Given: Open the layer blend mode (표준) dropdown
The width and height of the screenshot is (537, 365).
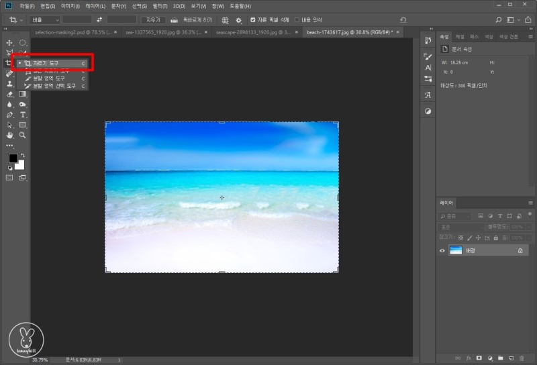Looking at the screenshot, I should click(460, 227).
